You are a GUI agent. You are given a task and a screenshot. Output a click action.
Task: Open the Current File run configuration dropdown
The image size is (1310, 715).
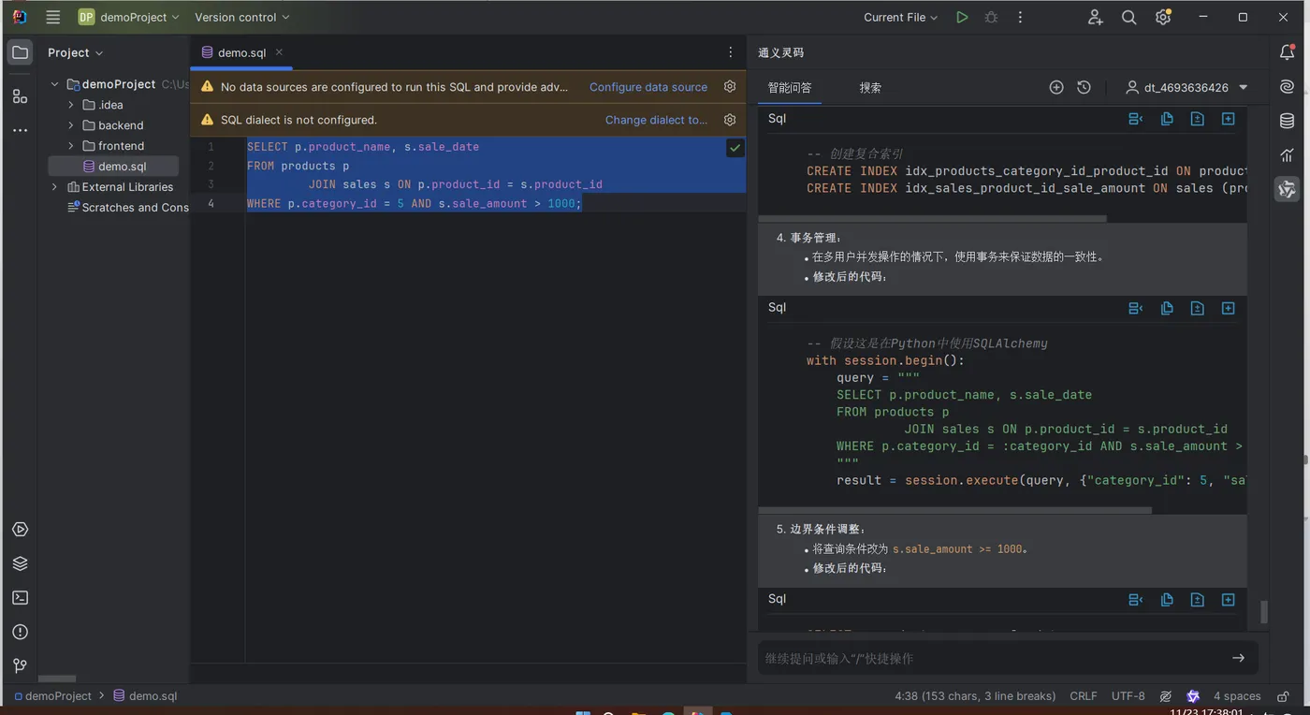(900, 17)
